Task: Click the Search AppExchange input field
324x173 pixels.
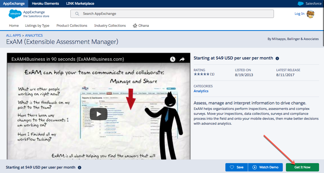Action: point(172,14)
